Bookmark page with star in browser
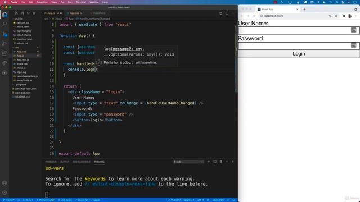 coord(336,16)
